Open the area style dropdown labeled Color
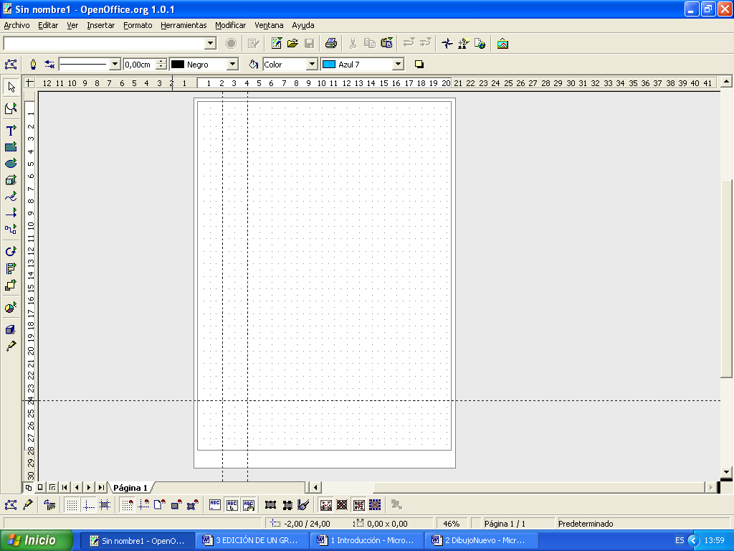The image size is (734, 551). click(x=311, y=65)
